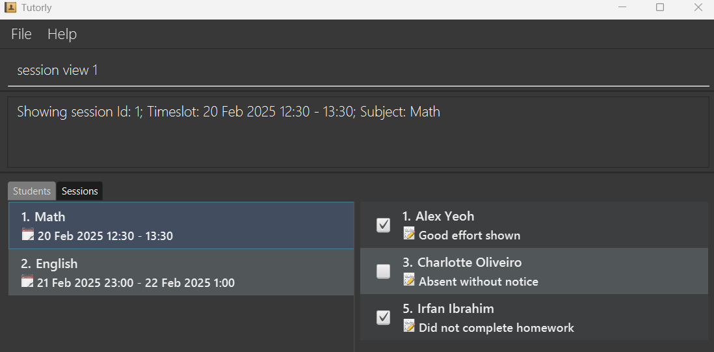Image resolution: width=714 pixels, height=352 pixels.
Task: Mark Charlotte Oliveiro as present
Action: pyautogui.click(x=384, y=271)
